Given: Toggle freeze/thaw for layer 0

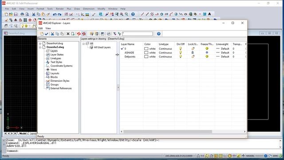Looking at the screenshot, I should click(207, 48).
